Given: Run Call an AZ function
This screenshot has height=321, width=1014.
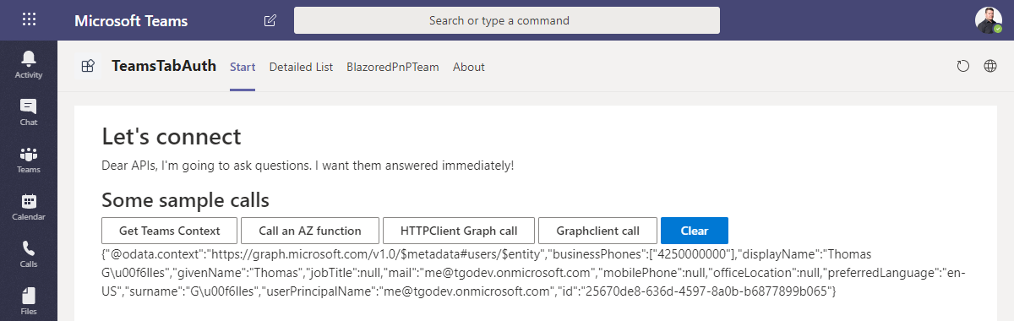Looking at the screenshot, I should (310, 231).
